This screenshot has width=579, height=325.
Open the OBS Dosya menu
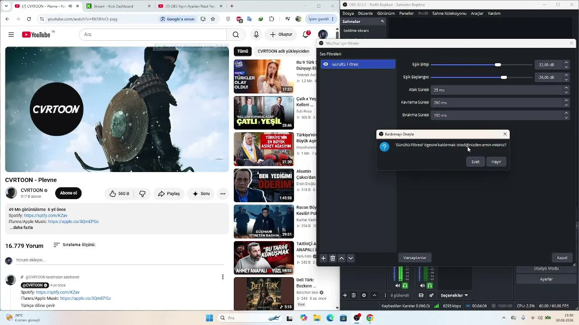(x=348, y=14)
